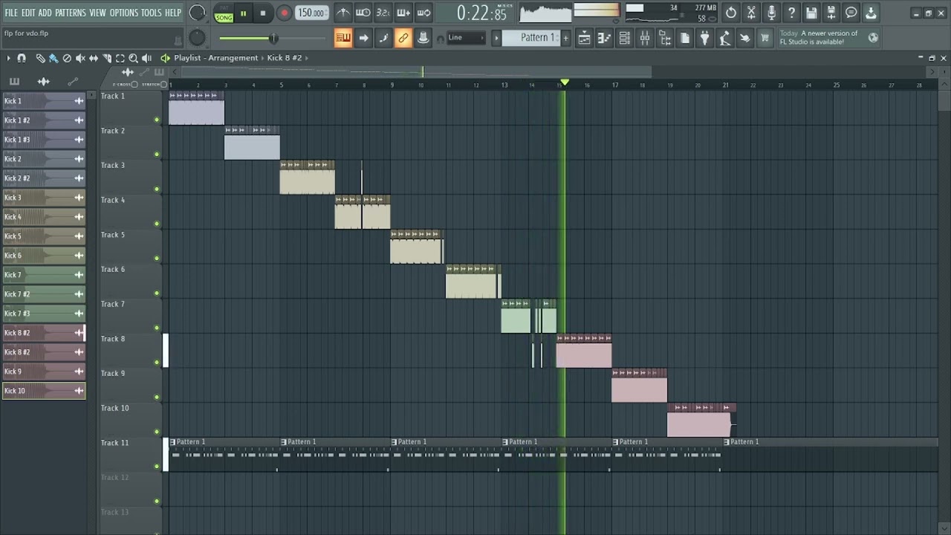Viewport: 951px width, 535px height.
Task: Open the Piano roll view icon
Action: [x=604, y=39]
